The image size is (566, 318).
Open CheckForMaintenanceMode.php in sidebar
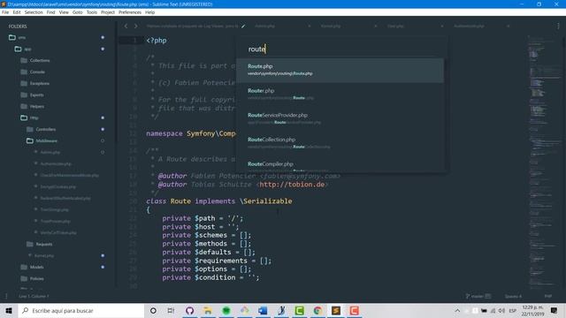[x=69, y=175]
